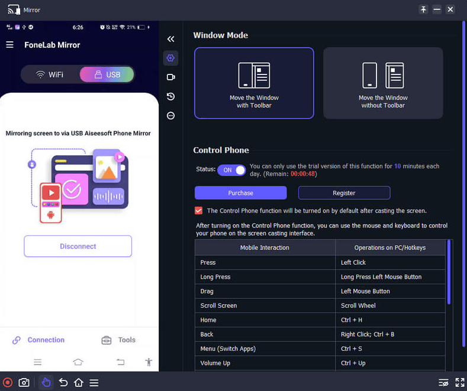This screenshot has height=391, width=467.
Task: Open the settings gear icon in sidebar
Action: point(170,58)
